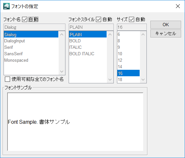Select size 12 in the size list
The height and width of the screenshot is (158, 185).
point(129,60)
